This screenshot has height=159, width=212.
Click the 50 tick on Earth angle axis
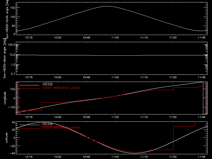(x=14, y=26)
